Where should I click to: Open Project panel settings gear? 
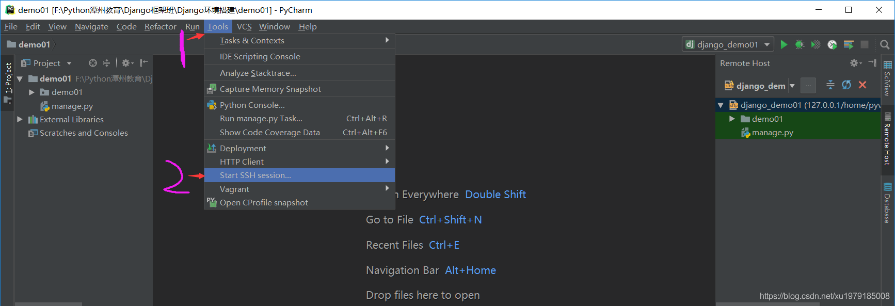pos(127,63)
